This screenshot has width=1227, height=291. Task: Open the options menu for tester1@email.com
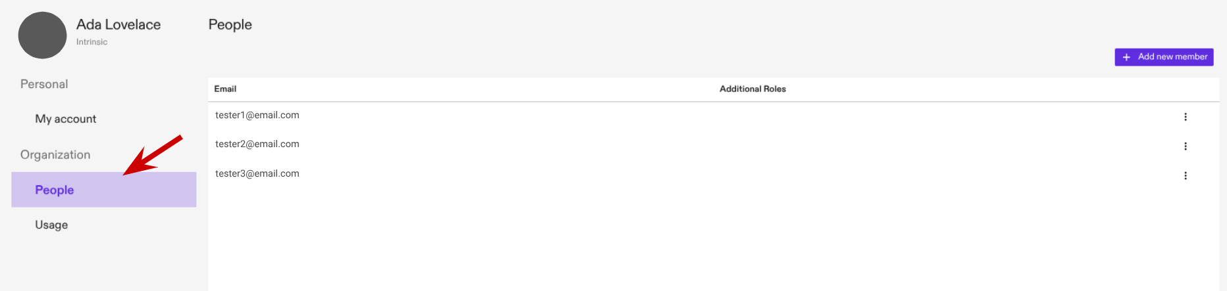click(x=1185, y=117)
